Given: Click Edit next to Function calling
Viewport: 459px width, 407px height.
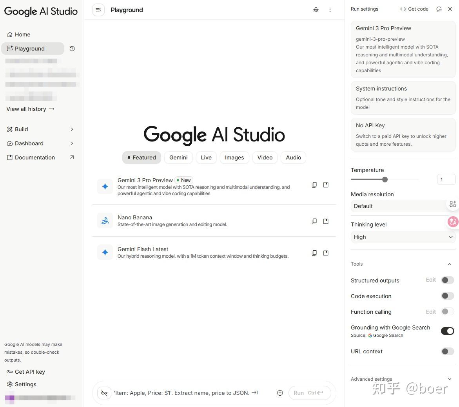Looking at the screenshot, I should (431, 312).
